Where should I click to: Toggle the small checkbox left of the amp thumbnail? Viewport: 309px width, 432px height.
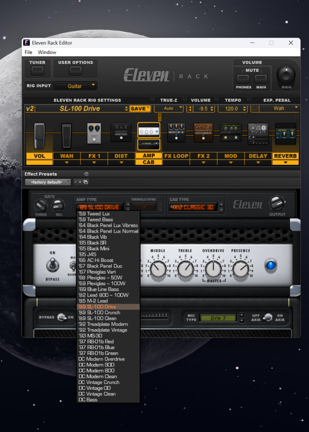[138, 117]
